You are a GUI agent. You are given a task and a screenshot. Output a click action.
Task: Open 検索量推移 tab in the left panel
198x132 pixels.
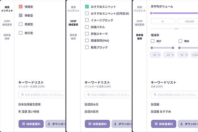pyautogui.click(x=7, y=37)
